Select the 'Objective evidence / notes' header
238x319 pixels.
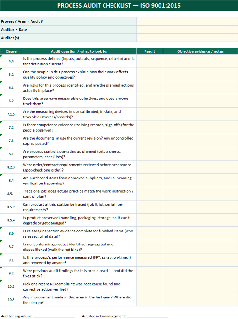pyautogui.click(x=200, y=51)
